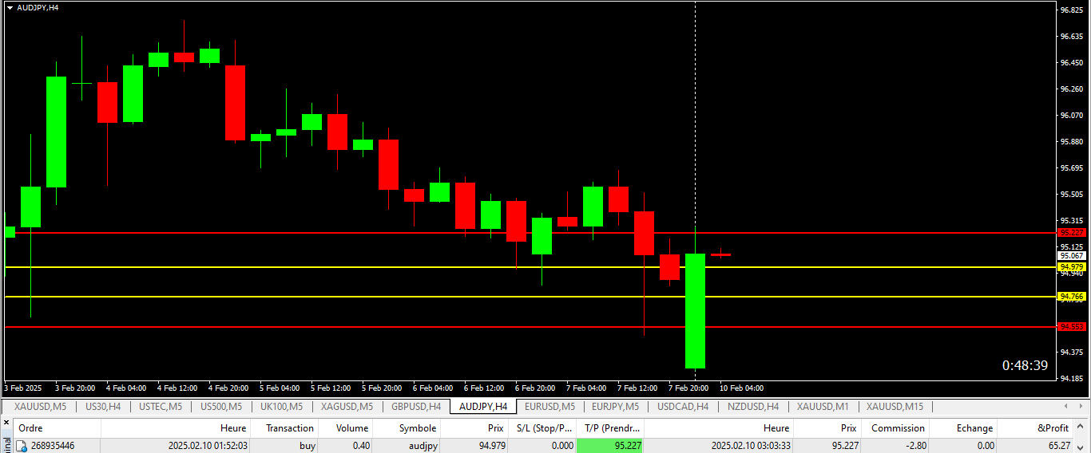Click the close time 2025.02.10 03:03:33
The width and height of the screenshot is (1091, 453).
750,446
